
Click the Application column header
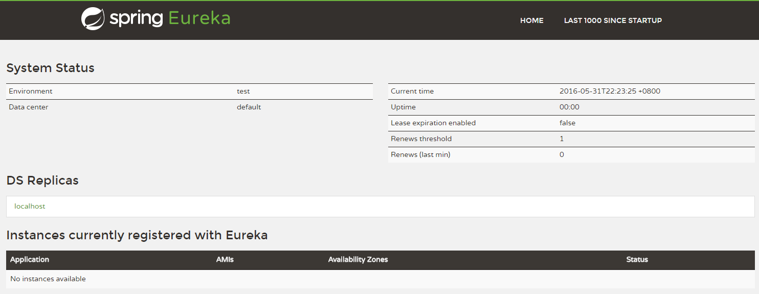(x=30, y=260)
